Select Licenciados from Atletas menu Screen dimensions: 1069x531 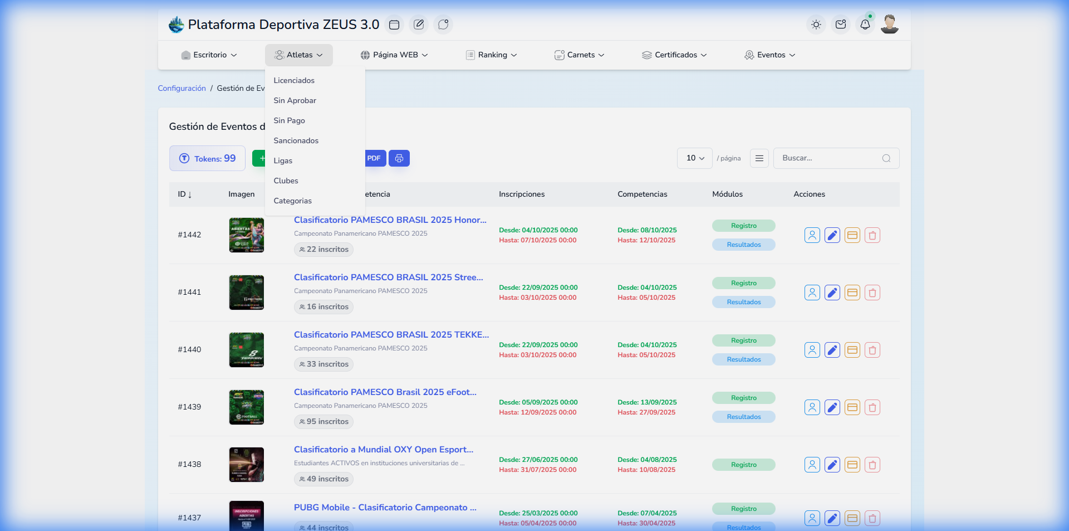(x=294, y=81)
